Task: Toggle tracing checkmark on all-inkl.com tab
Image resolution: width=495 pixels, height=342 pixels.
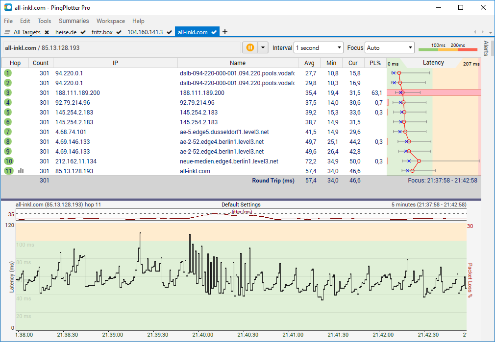Action: 214,31
